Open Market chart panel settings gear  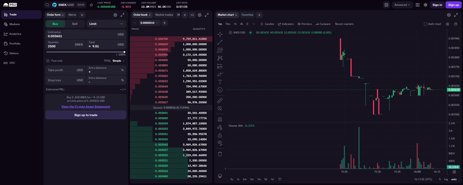(x=449, y=15)
